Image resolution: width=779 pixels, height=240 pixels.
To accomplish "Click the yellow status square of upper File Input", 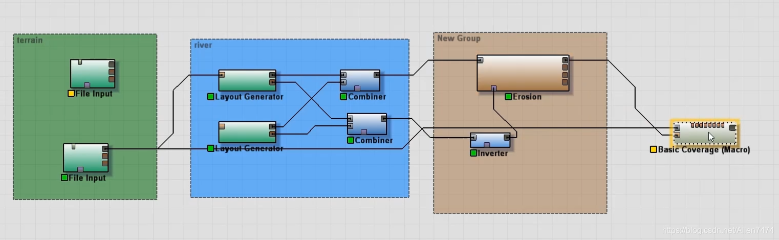I will point(71,94).
